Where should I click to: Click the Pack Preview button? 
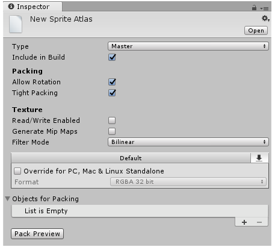click(x=37, y=234)
